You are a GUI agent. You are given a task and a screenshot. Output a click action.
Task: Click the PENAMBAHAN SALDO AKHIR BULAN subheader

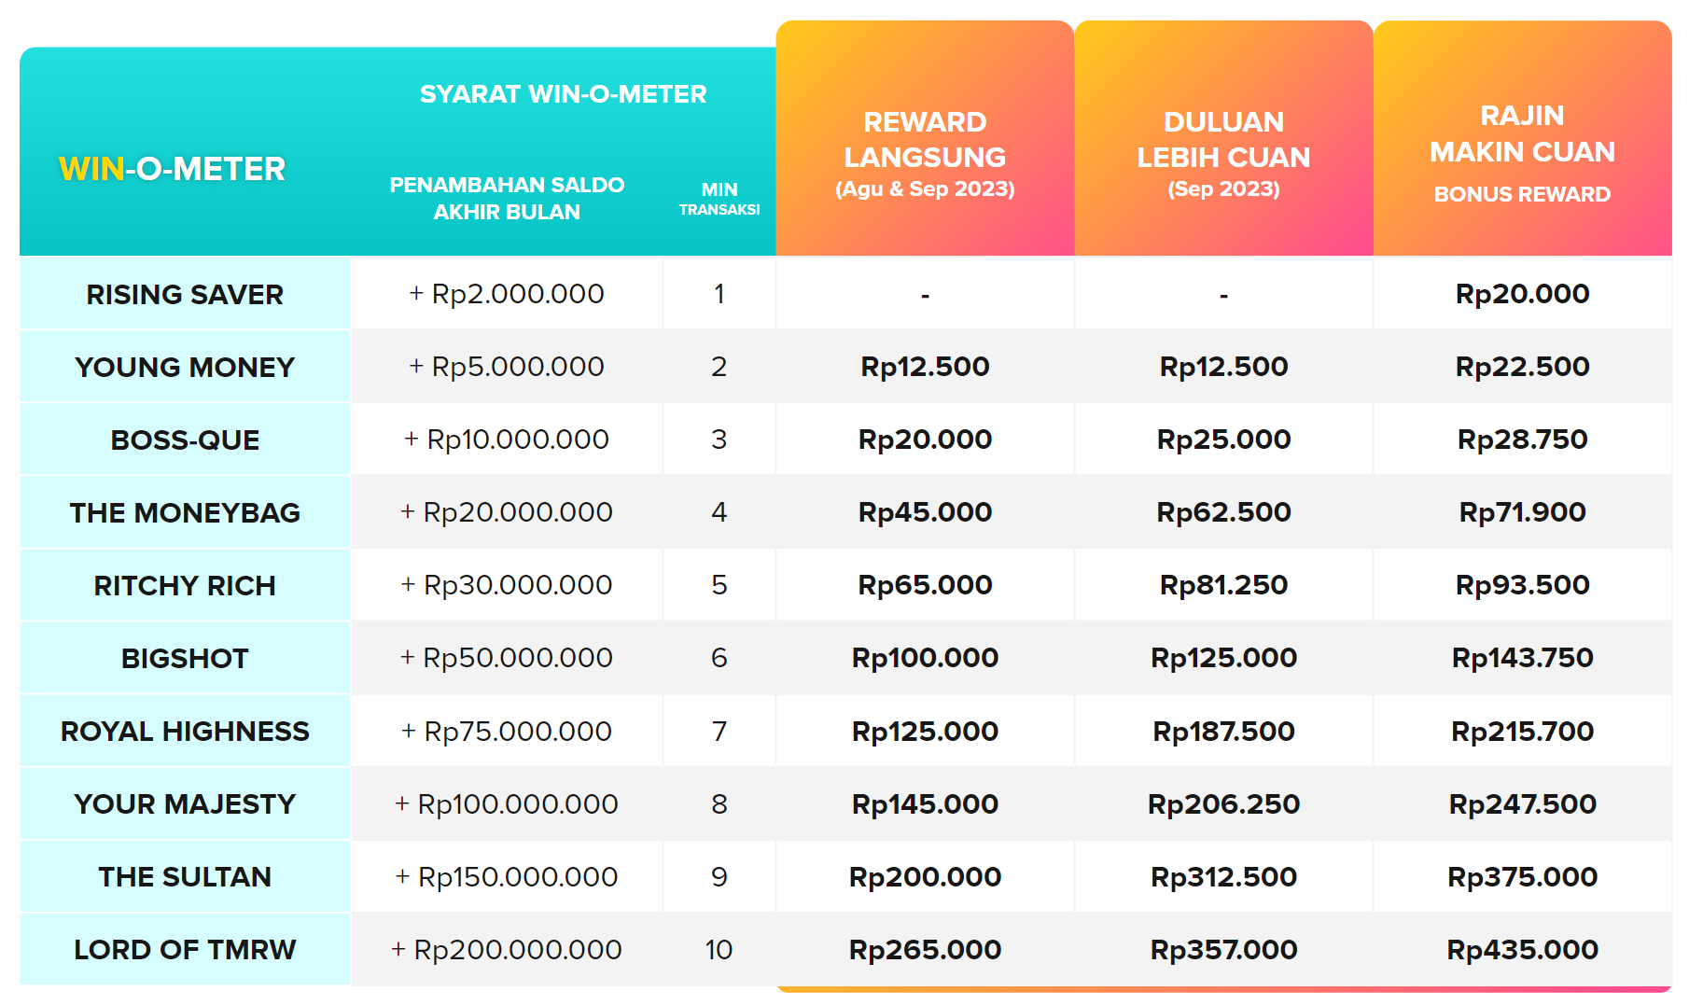pos(507,198)
